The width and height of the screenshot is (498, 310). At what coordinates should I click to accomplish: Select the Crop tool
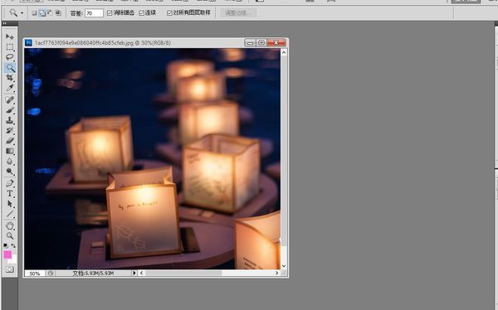tap(9, 78)
